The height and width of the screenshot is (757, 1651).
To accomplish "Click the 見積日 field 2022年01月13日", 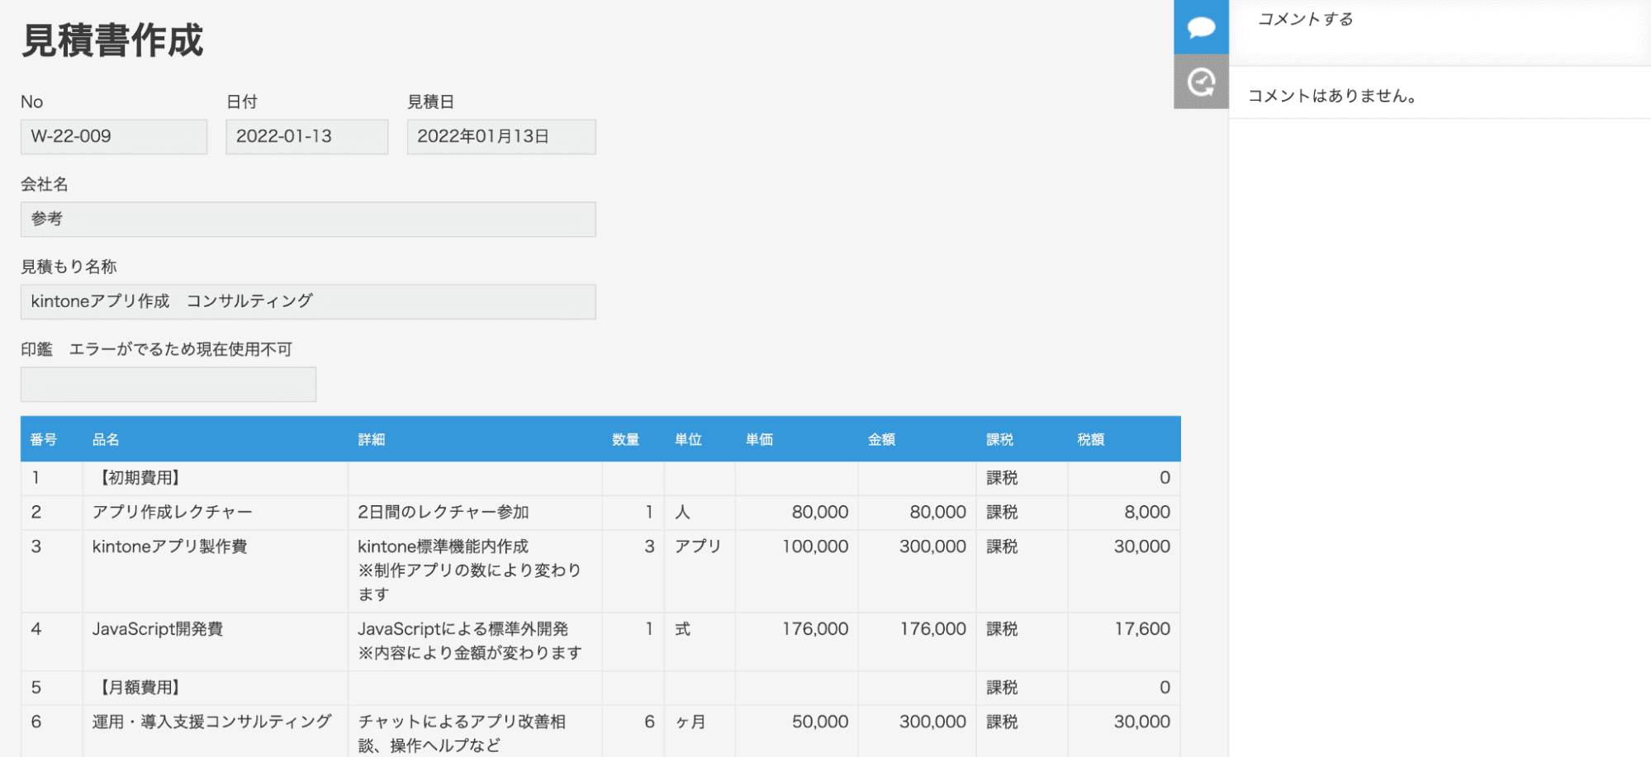I will tap(501, 137).
